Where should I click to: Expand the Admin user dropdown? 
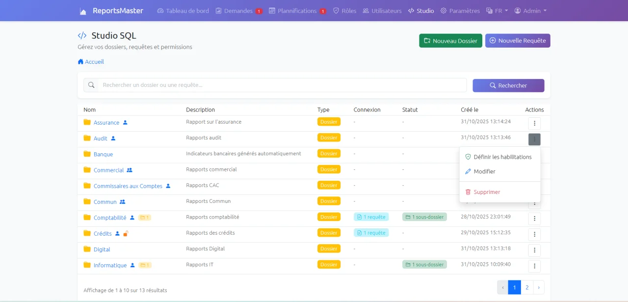point(530,11)
